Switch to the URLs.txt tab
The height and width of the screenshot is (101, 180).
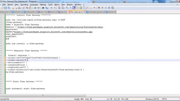point(17,12)
